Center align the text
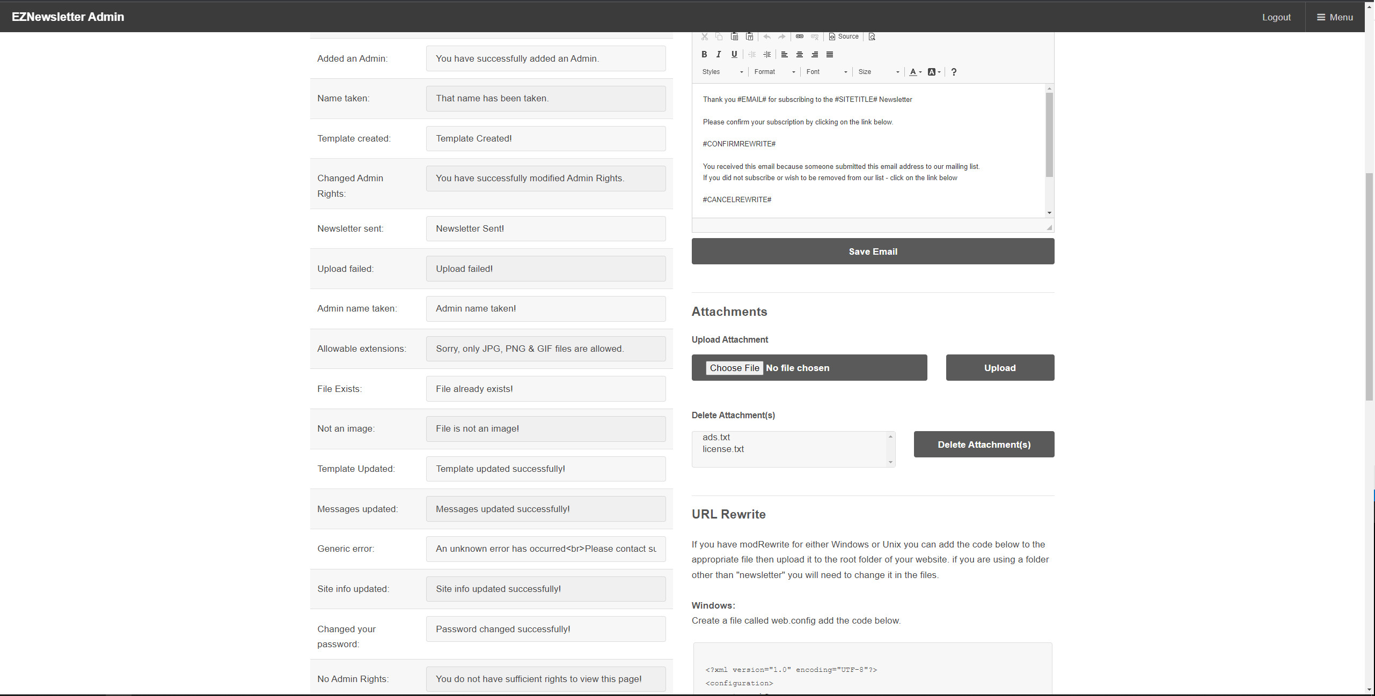The height and width of the screenshot is (696, 1375). [799, 54]
